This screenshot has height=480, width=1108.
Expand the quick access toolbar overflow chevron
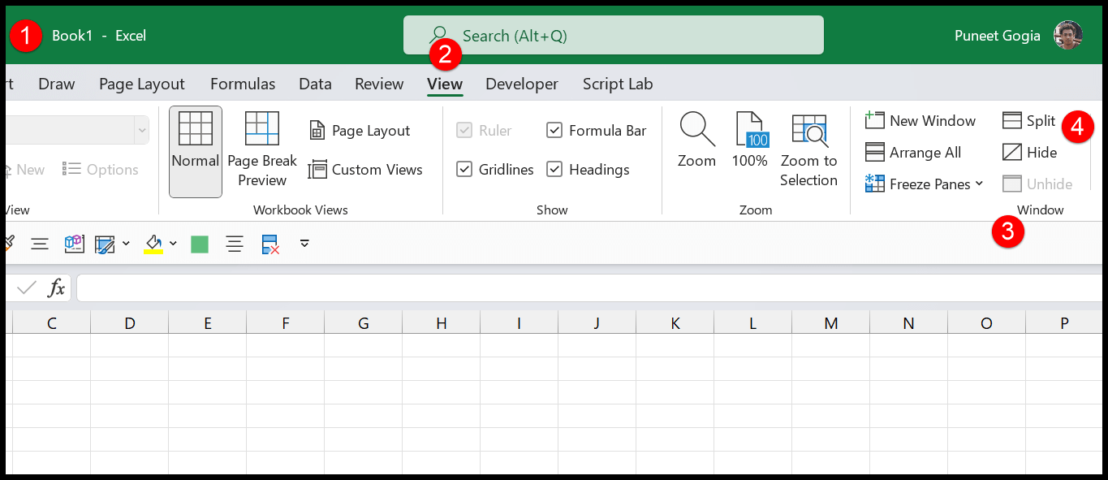304,244
